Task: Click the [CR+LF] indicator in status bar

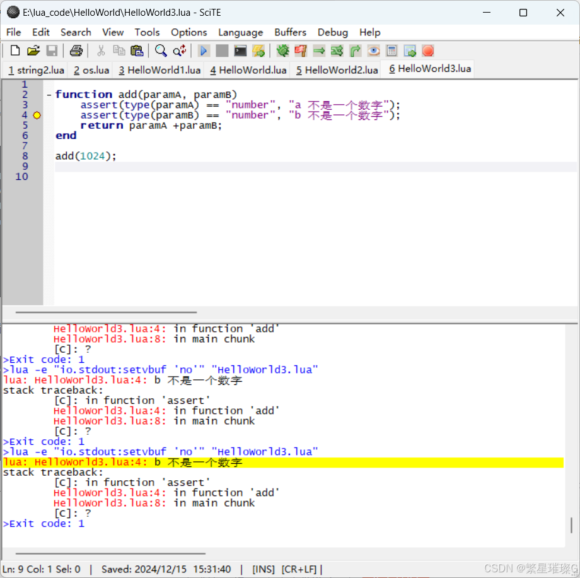Action: coord(299,569)
